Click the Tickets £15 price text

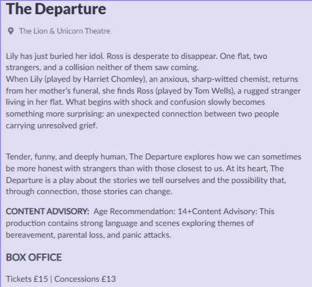click(x=27, y=279)
